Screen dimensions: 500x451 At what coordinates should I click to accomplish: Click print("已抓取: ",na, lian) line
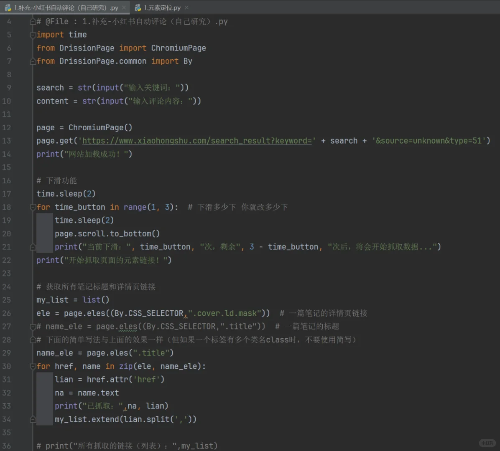(112, 406)
